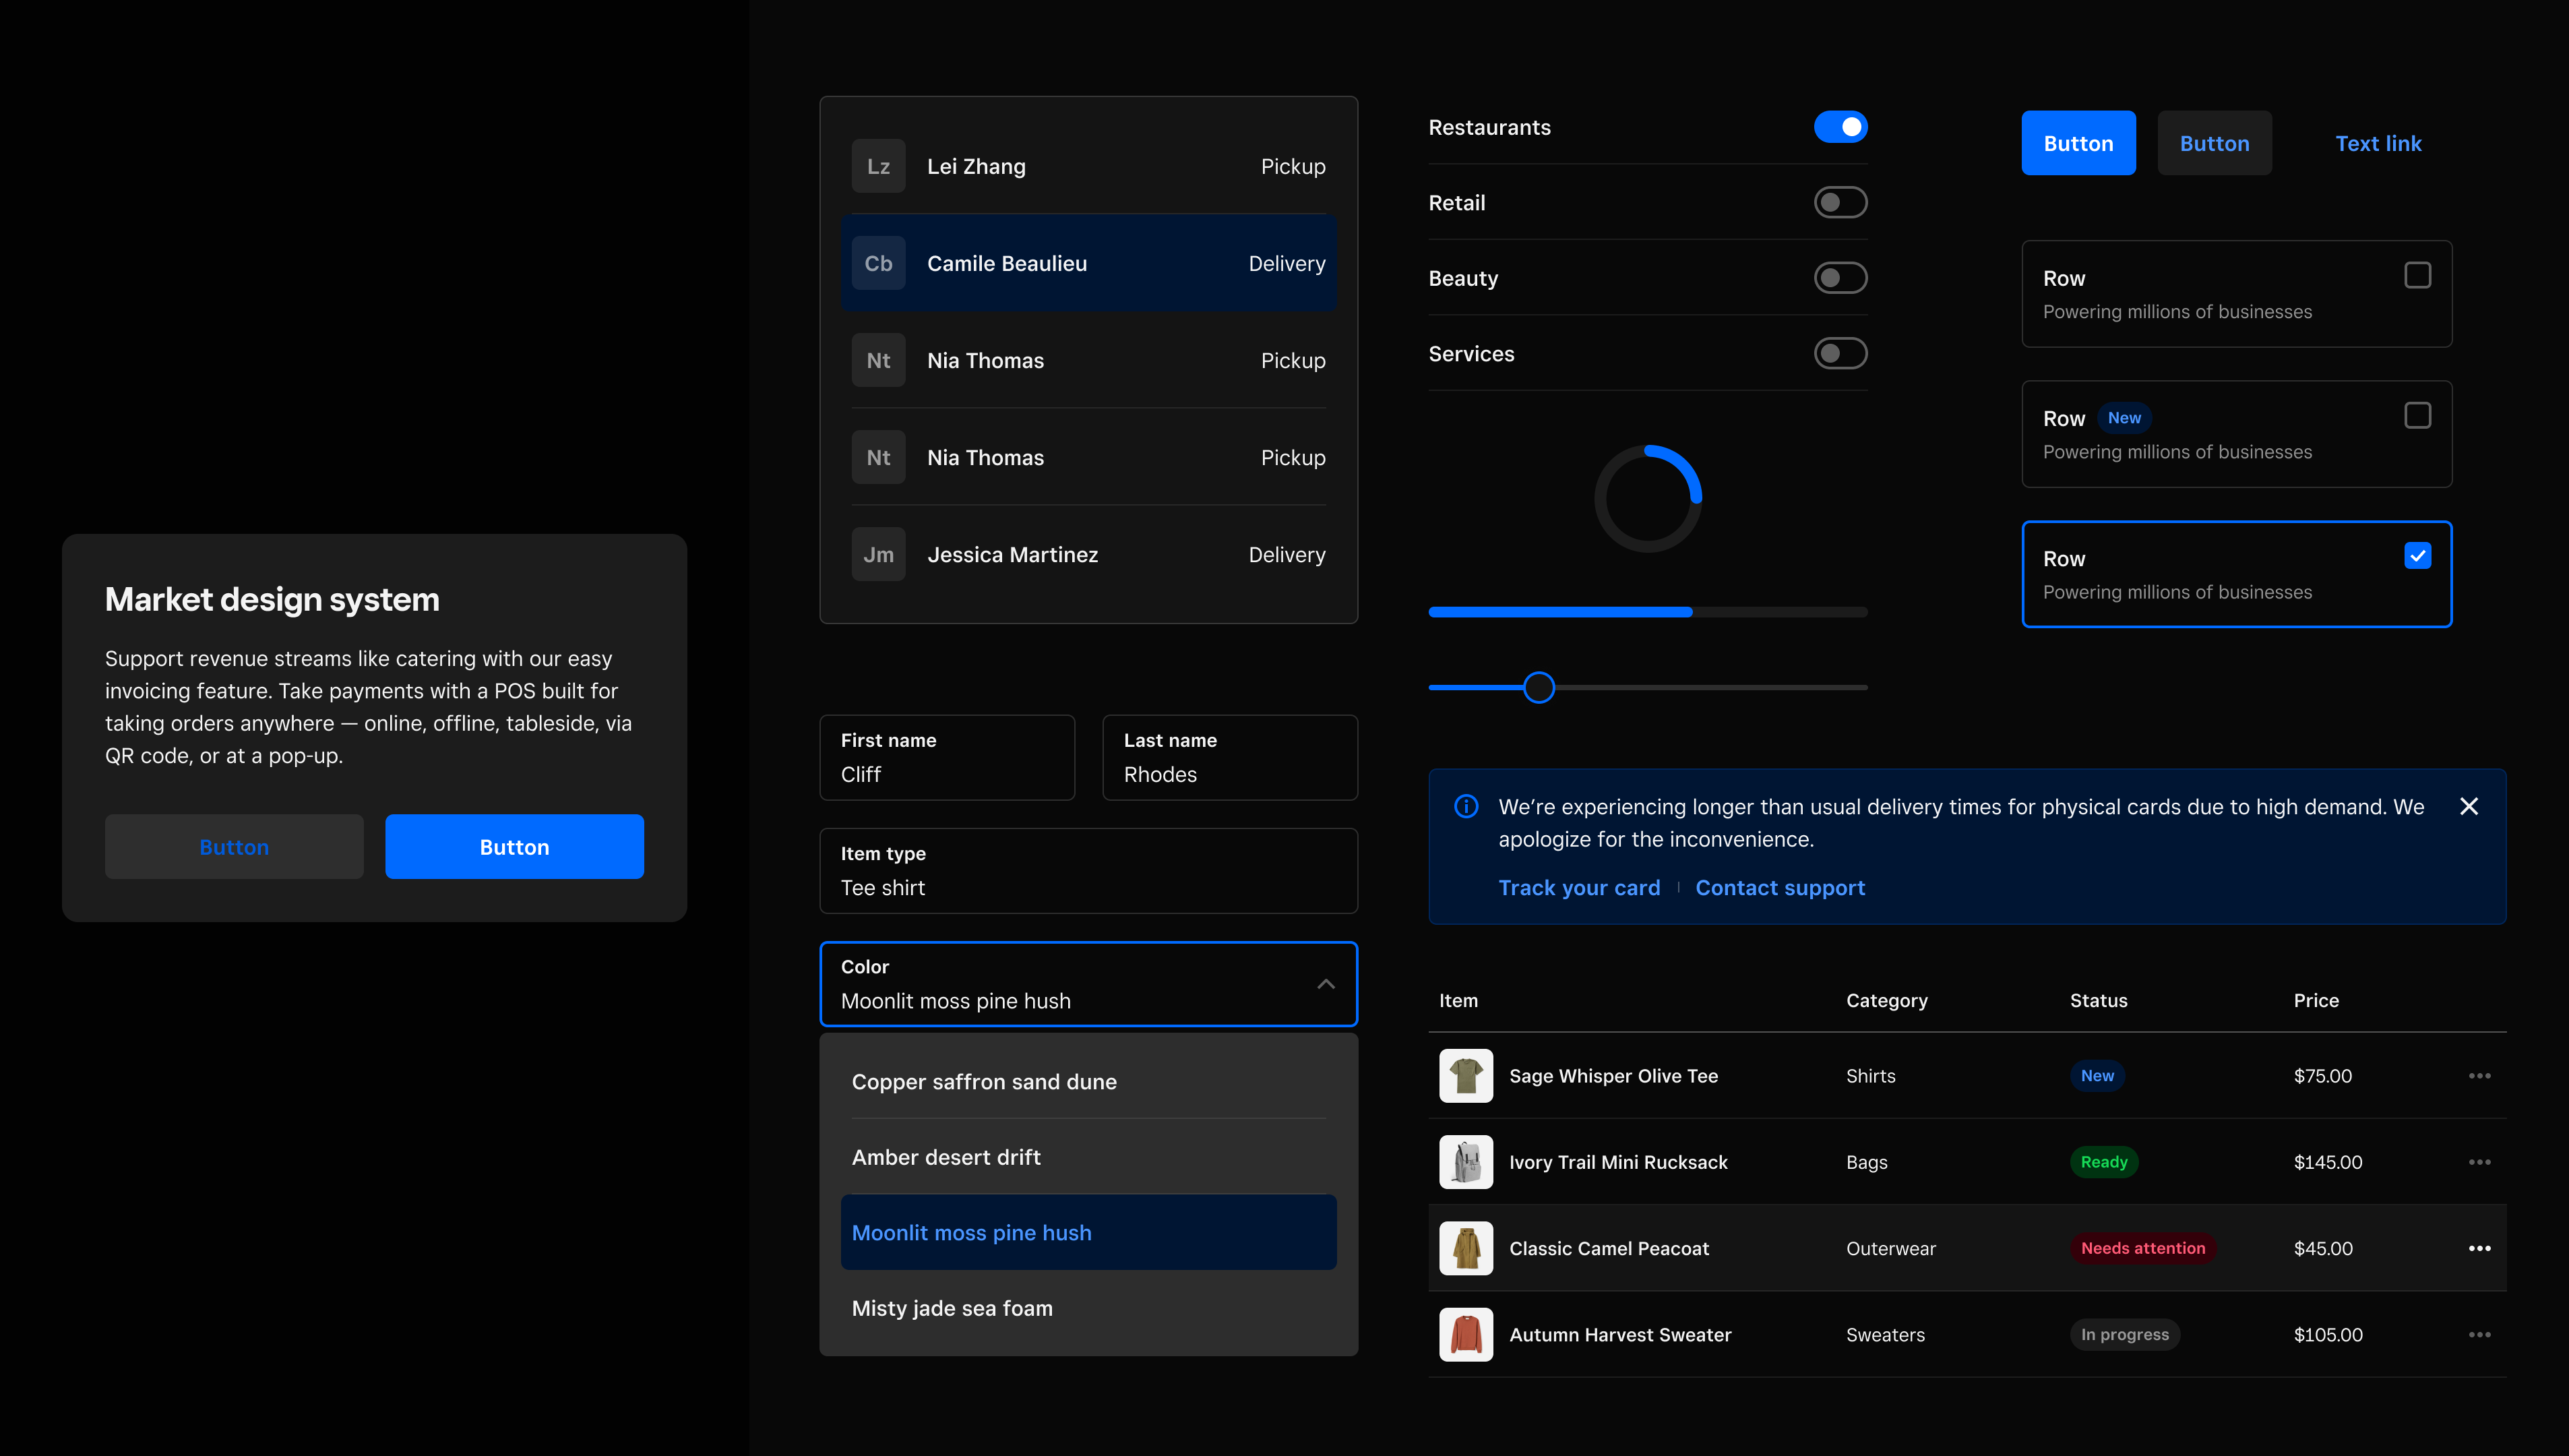Image resolution: width=2569 pixels, height=1456 pixels.
Task: Select the Nia Thomas Pickup entry
Action: (1088, 360)
